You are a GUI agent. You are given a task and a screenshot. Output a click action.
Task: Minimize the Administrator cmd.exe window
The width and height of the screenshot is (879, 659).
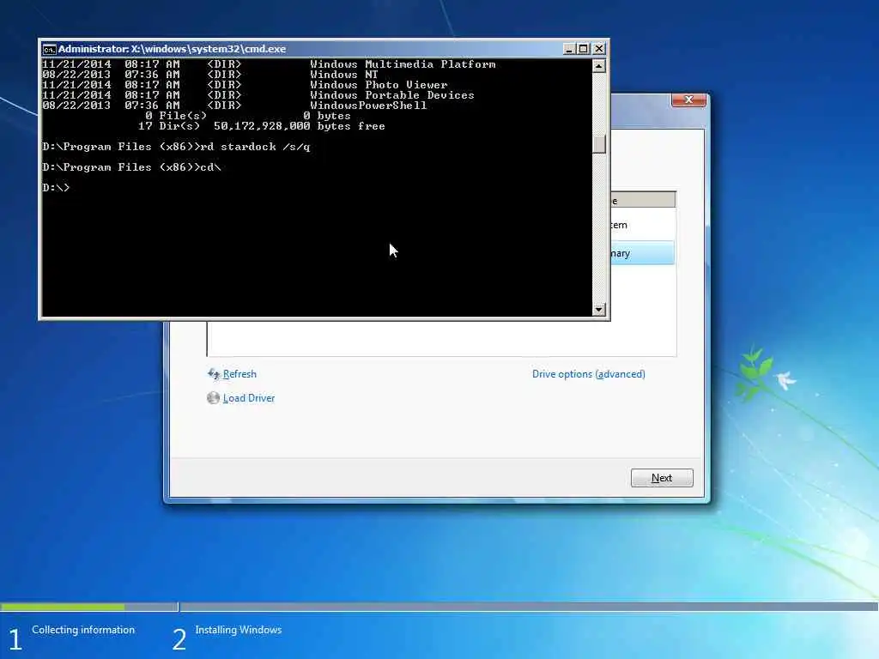569,49
